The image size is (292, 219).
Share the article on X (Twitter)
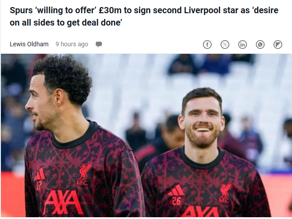click(x=225, y=45)
